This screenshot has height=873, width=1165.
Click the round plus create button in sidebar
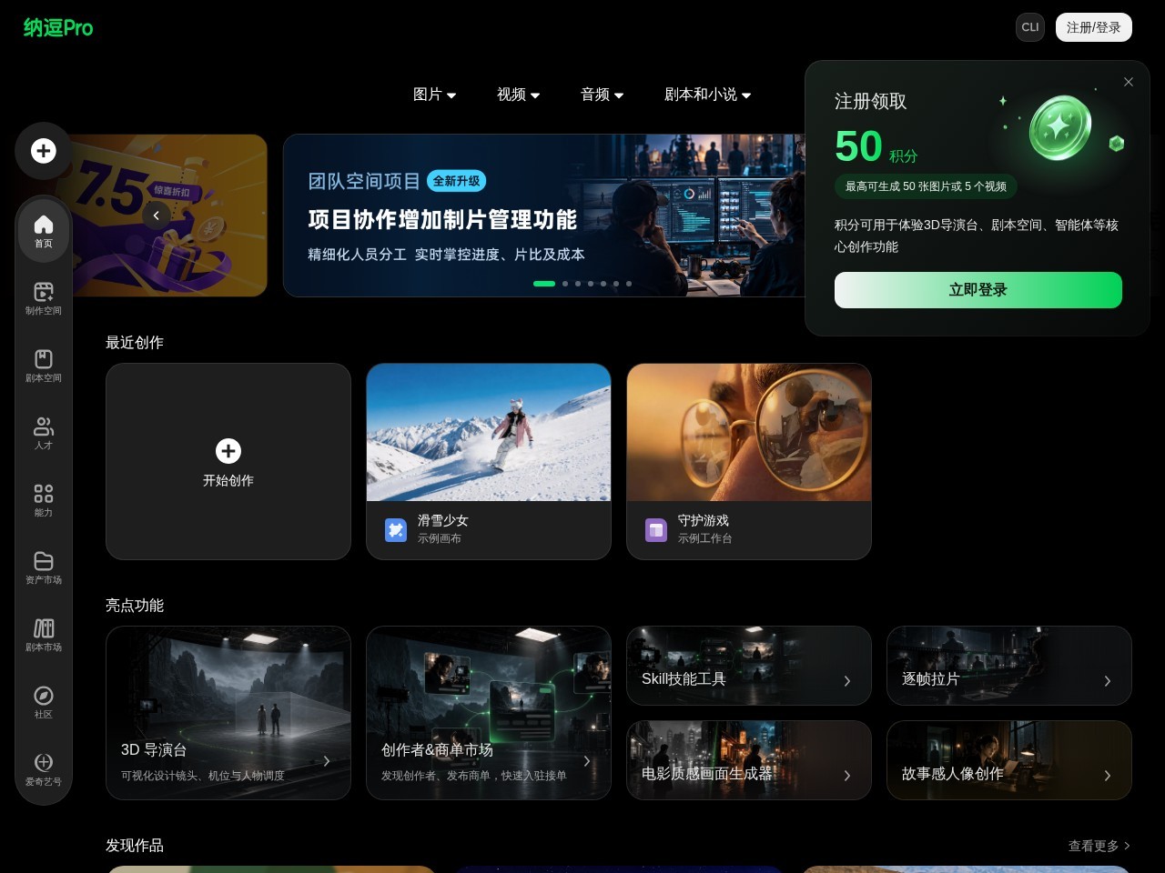point(44,151)
